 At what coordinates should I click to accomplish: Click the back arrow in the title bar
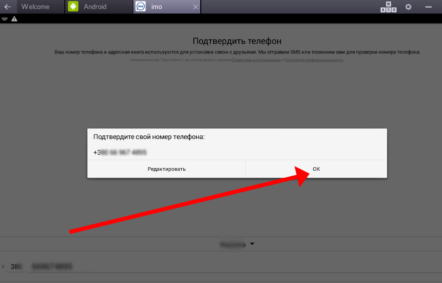coord(7,7)
